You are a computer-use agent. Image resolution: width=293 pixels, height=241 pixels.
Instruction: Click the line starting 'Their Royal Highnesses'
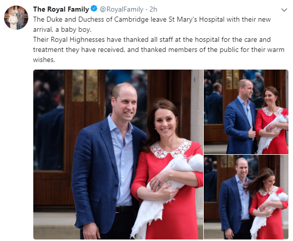pos(152,40)
